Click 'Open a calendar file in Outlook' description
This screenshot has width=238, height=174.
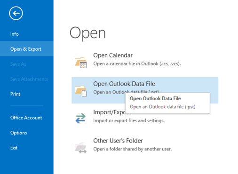tap(137, 63)
